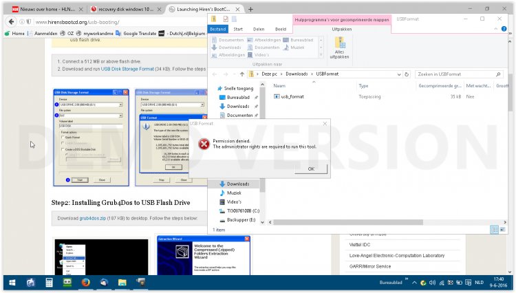This screenshot has width=516, height=293.
Task: Open the Bestand menu in Explorer
Action: [217, 30]
